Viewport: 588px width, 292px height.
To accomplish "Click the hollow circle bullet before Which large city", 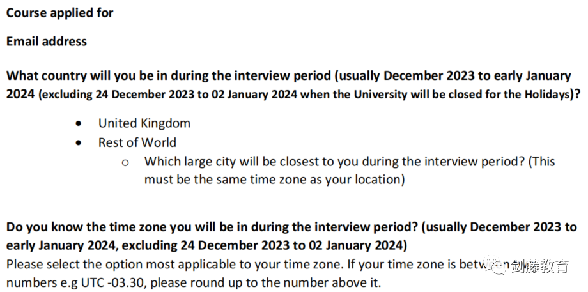I will 125,163.
